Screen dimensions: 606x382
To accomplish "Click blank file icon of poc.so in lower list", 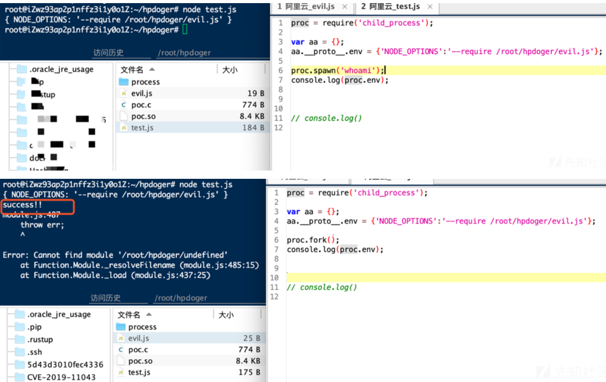I will [120, 361].
